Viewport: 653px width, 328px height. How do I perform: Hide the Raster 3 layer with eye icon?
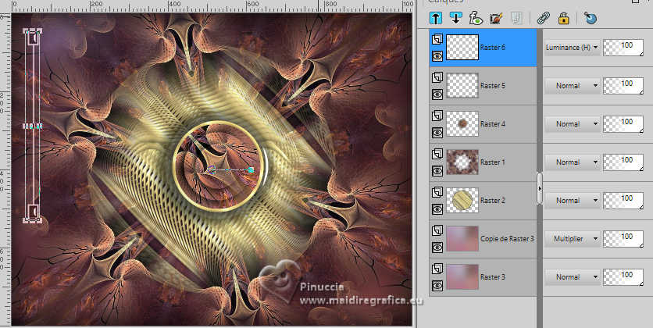[437, 286]
